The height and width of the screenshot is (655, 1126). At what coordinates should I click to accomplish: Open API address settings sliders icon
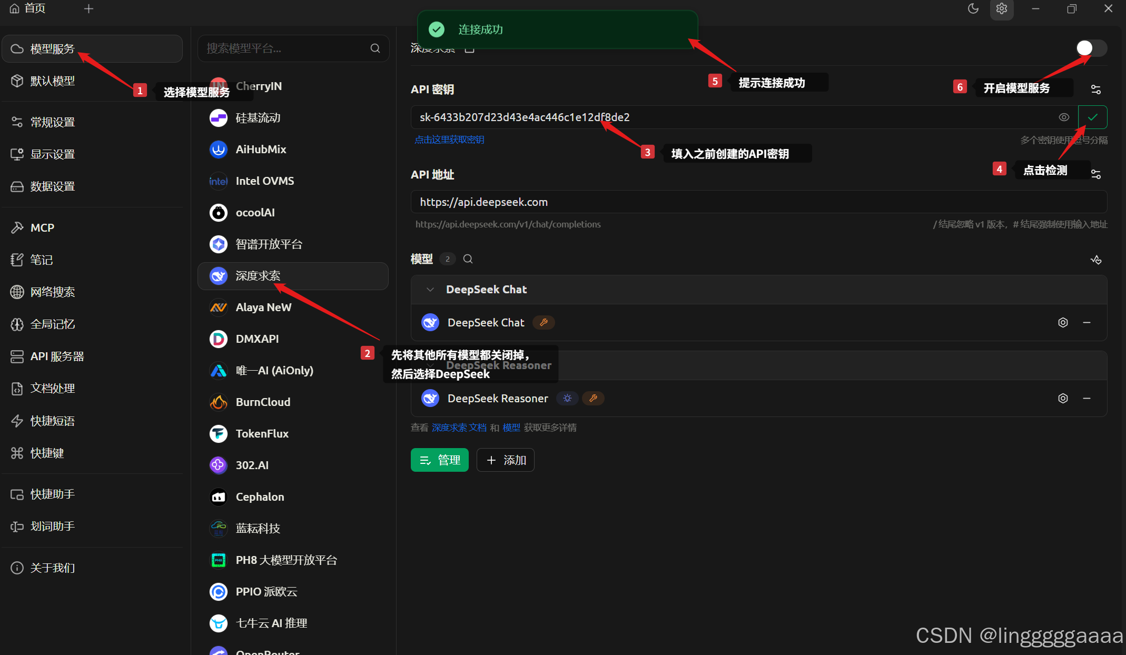tap(1096, 174)
